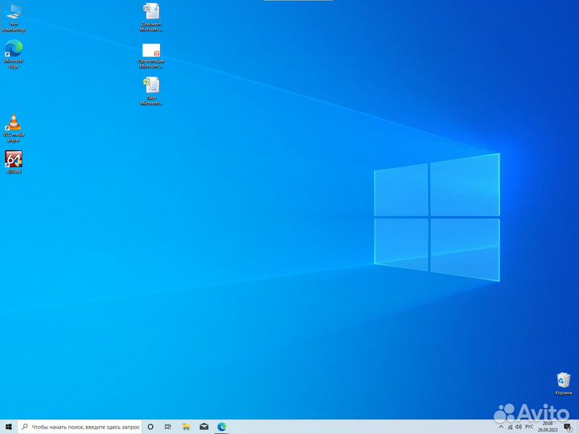The width and height of the screenshot is (579, 434).
Task: Click the taskbar search box
Action: (x=80, y=427)
